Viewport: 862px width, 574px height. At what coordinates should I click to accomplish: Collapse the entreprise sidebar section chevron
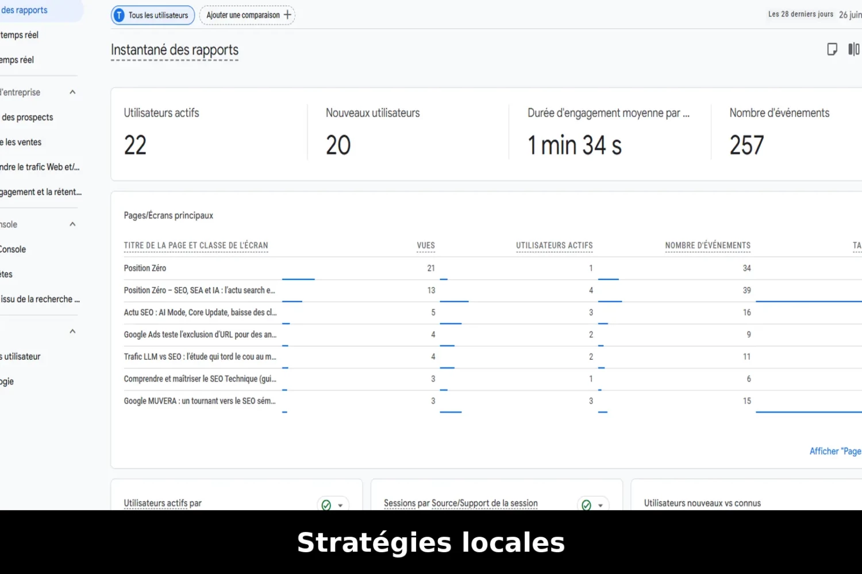click(x=72, y=92)
